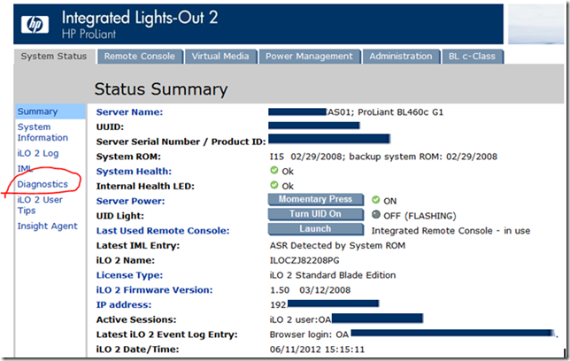
Task: Click the Integrated Lights-Out 2 title
Action: point(140,18)
